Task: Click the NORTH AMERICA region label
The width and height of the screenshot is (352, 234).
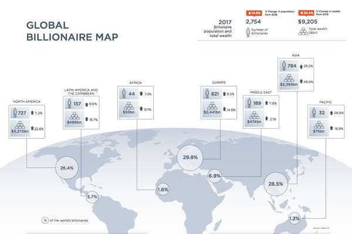Action: (x=27, y=101)
